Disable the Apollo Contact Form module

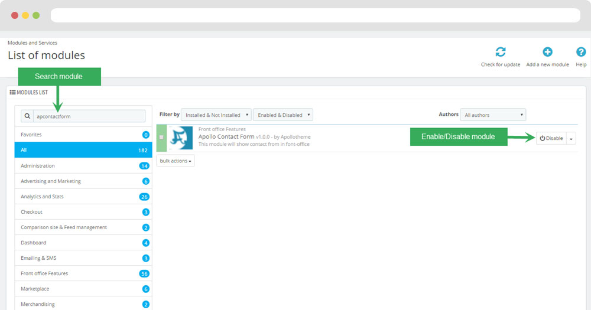pos(551,138)
